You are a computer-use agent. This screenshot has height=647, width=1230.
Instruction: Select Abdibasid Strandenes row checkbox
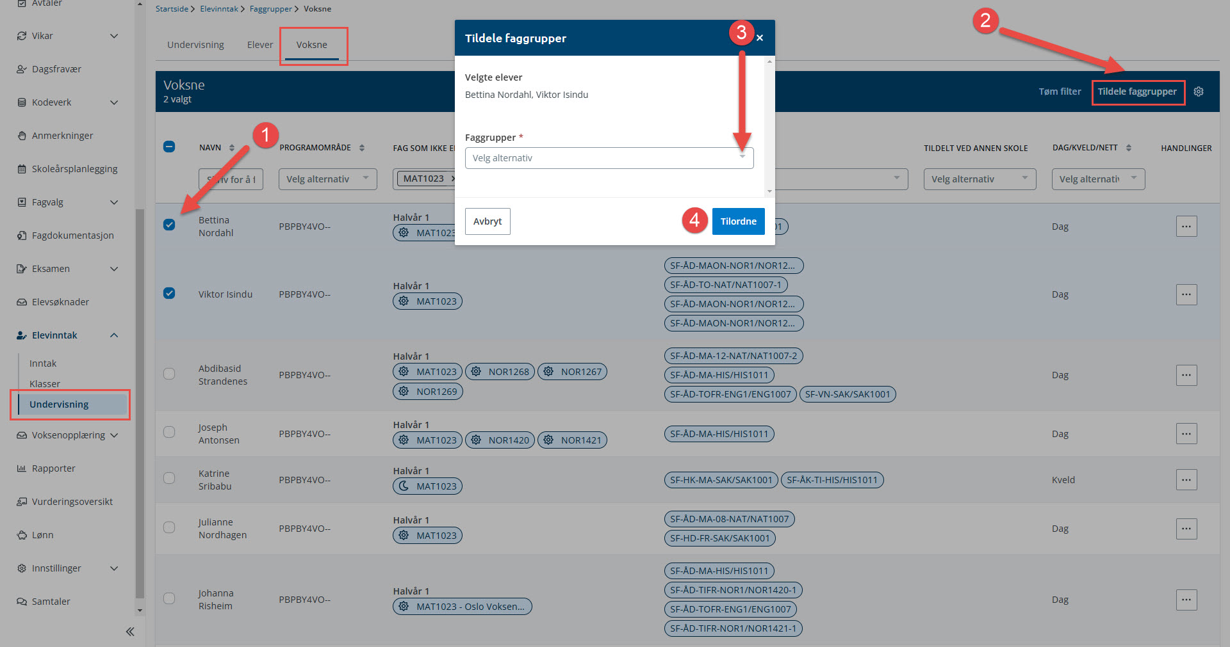[x=169, y=374]
